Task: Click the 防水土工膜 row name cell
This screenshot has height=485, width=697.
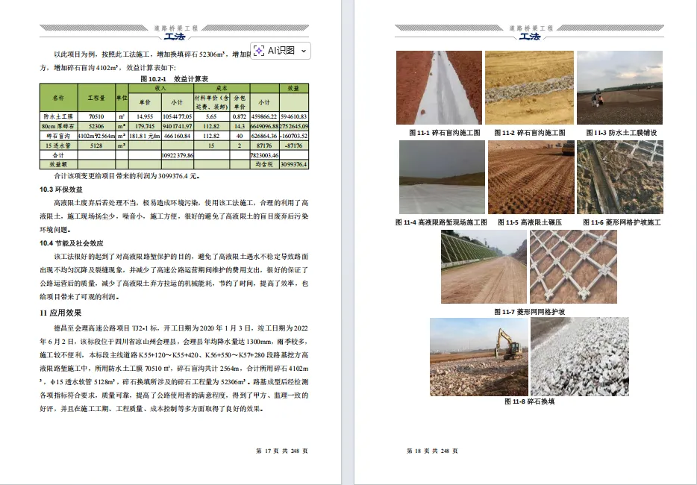Action: tap(59, 116)
